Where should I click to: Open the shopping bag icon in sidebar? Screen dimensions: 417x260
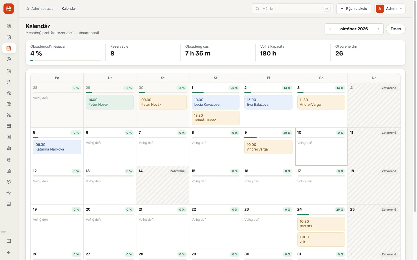tap(9, 71)
